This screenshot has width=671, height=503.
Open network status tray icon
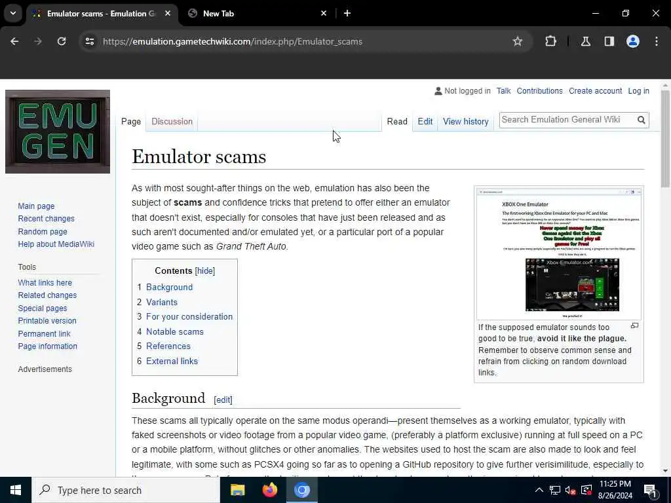pyautogui.click(x=554, y=490)
